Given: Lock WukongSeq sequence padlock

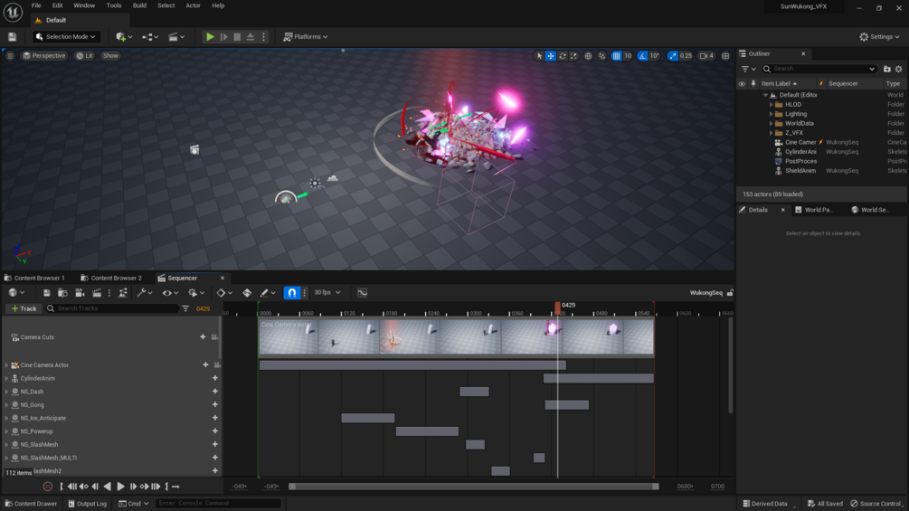Looking at the screenshot, I should click(730, 292).
